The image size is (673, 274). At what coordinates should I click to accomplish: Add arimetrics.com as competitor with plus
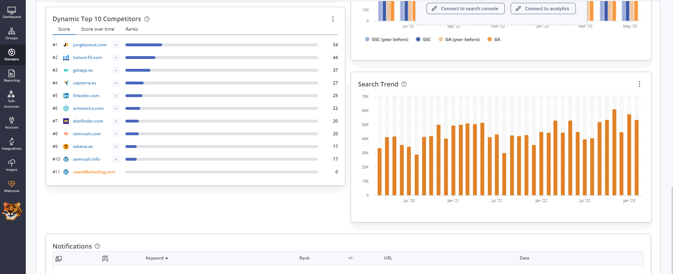pyautogui.click(x=115, y=108)
